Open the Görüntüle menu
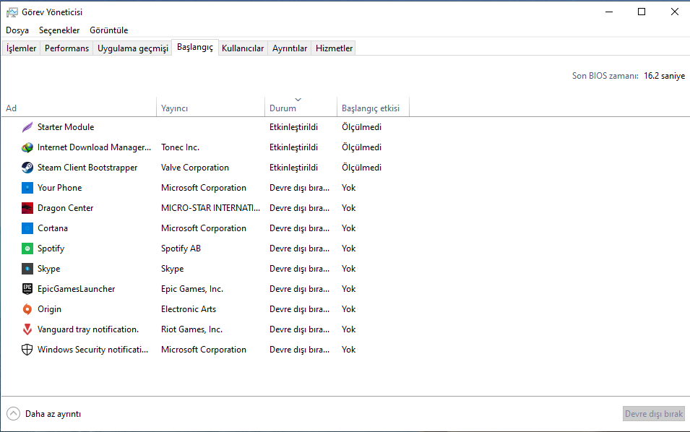The height and width of the screenshot is (432, 690). click(x=108, y=30)
